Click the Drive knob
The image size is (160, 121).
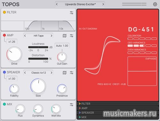click(x=14, y=54)
